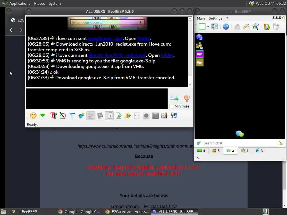Edit your profile card icon
The height and width of the screenshot is (215, 287).
[214, 27]
